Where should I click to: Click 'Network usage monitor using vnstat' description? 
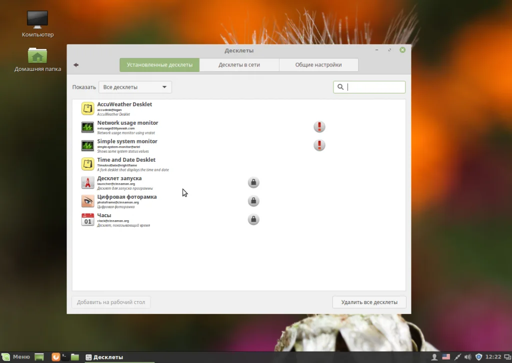(125, 133)
